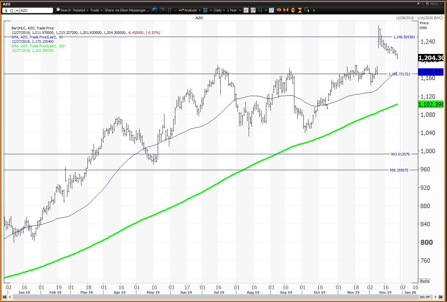Click the grey Redo arrow
The image size is (447, 302).
(x=162, y=10)
